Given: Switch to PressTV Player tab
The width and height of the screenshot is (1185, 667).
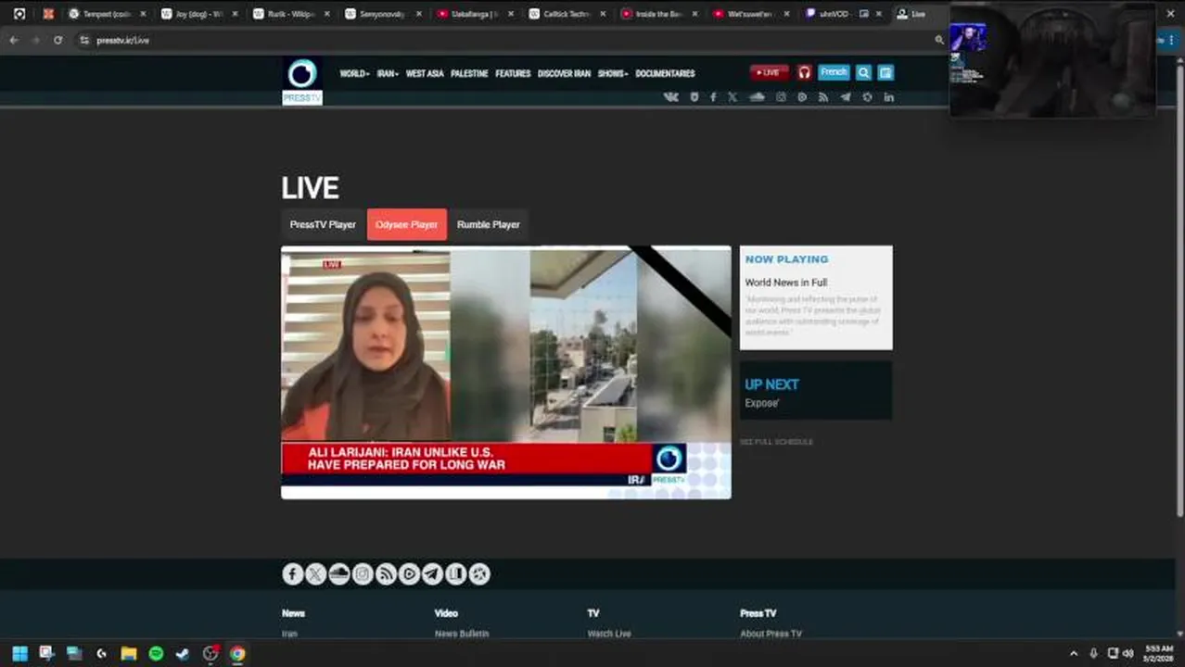Looking at the screenshot, I should click(323, 224).
